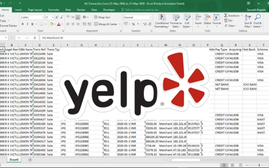Open Conditional Formatting menu
Image resolution: width=269 pixels, height=168 pixels.
pos(162,21)
